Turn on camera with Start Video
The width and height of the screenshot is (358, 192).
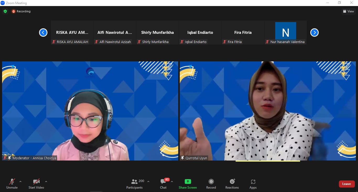pyautogui.click(x=36, y=182)
